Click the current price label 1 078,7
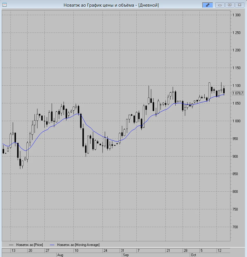Viewport: 247px width, 257px height. [x=238, y=93]
